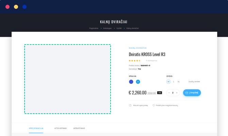Add the bike to cart with Į krepšelį
The height and width of the screenshot is (136, 228).
point(192,93)
